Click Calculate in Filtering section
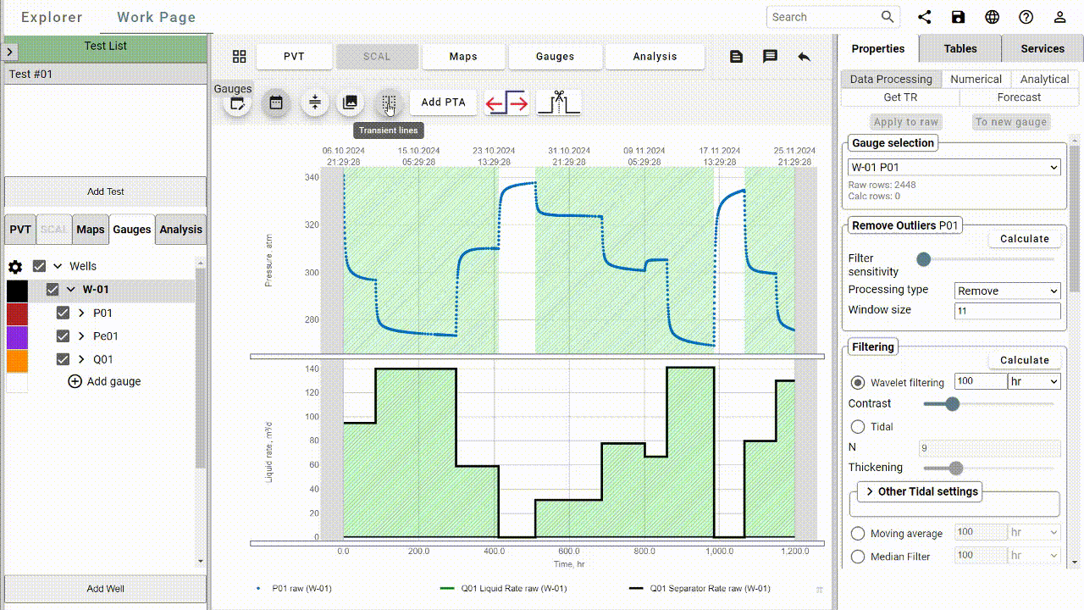The height and width of the screenshot is (610, 1084). [1025, 360]
